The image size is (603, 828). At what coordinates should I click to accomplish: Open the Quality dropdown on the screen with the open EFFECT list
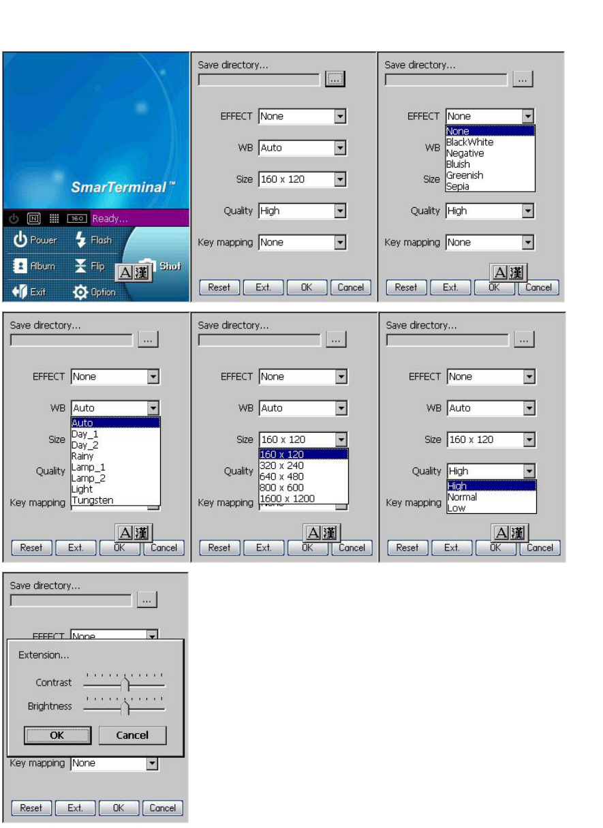click(528, 211)
